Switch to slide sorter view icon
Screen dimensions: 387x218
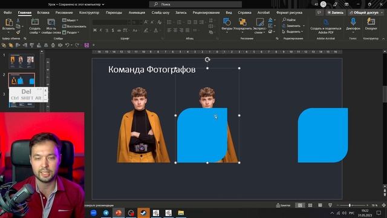pyautogui.click(x=310, y=205)
